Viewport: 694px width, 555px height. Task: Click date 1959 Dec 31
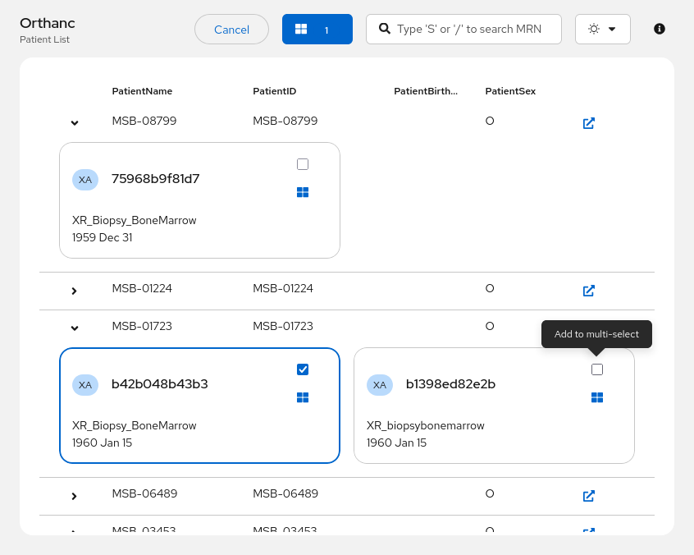click(x=103, y=238)
